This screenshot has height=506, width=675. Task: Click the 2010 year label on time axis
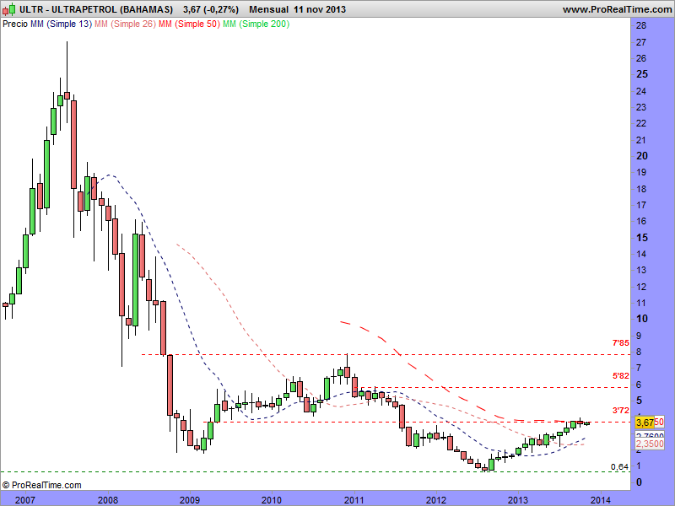[x=272, y=499]
